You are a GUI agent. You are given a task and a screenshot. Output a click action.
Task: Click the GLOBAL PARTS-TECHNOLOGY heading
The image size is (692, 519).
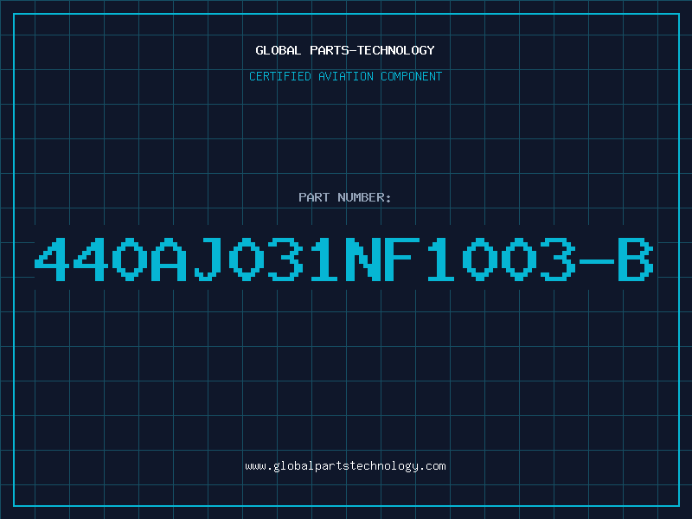pos(345,50)
